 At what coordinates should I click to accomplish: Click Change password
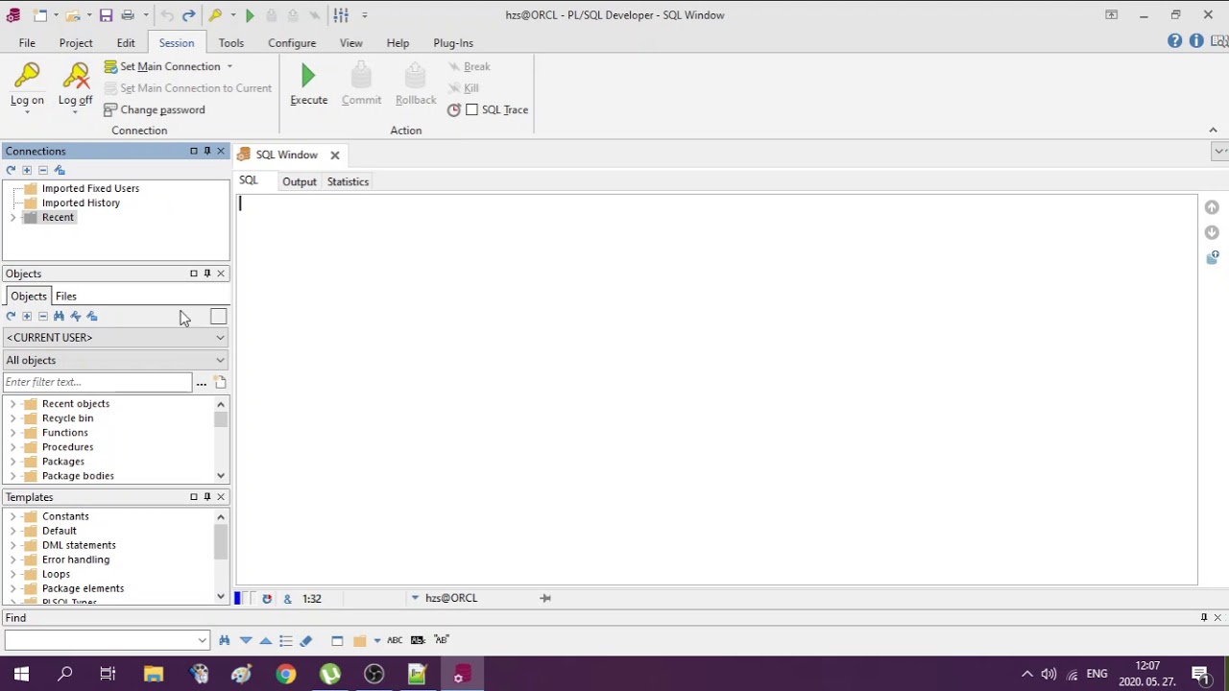pyautogui.click(x=154, y=109)
